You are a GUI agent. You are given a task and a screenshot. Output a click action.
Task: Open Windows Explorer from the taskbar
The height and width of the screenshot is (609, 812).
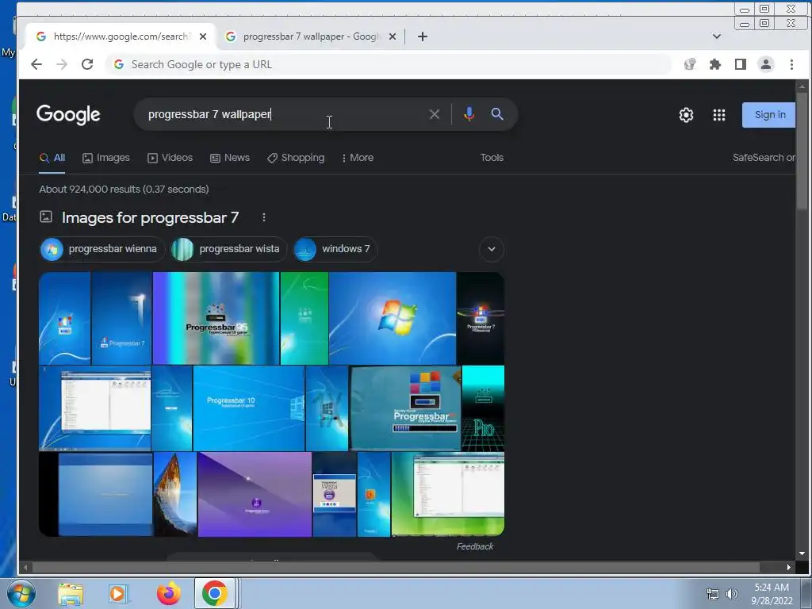point(71,594)
